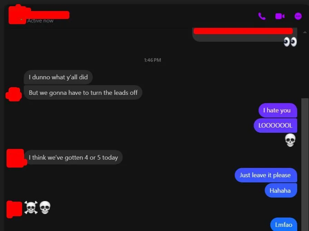This screenshot has width=309, height=231.
Task: Select "I think we've gotten 4 or 5 today"
Action: click(x=73, y=158)
